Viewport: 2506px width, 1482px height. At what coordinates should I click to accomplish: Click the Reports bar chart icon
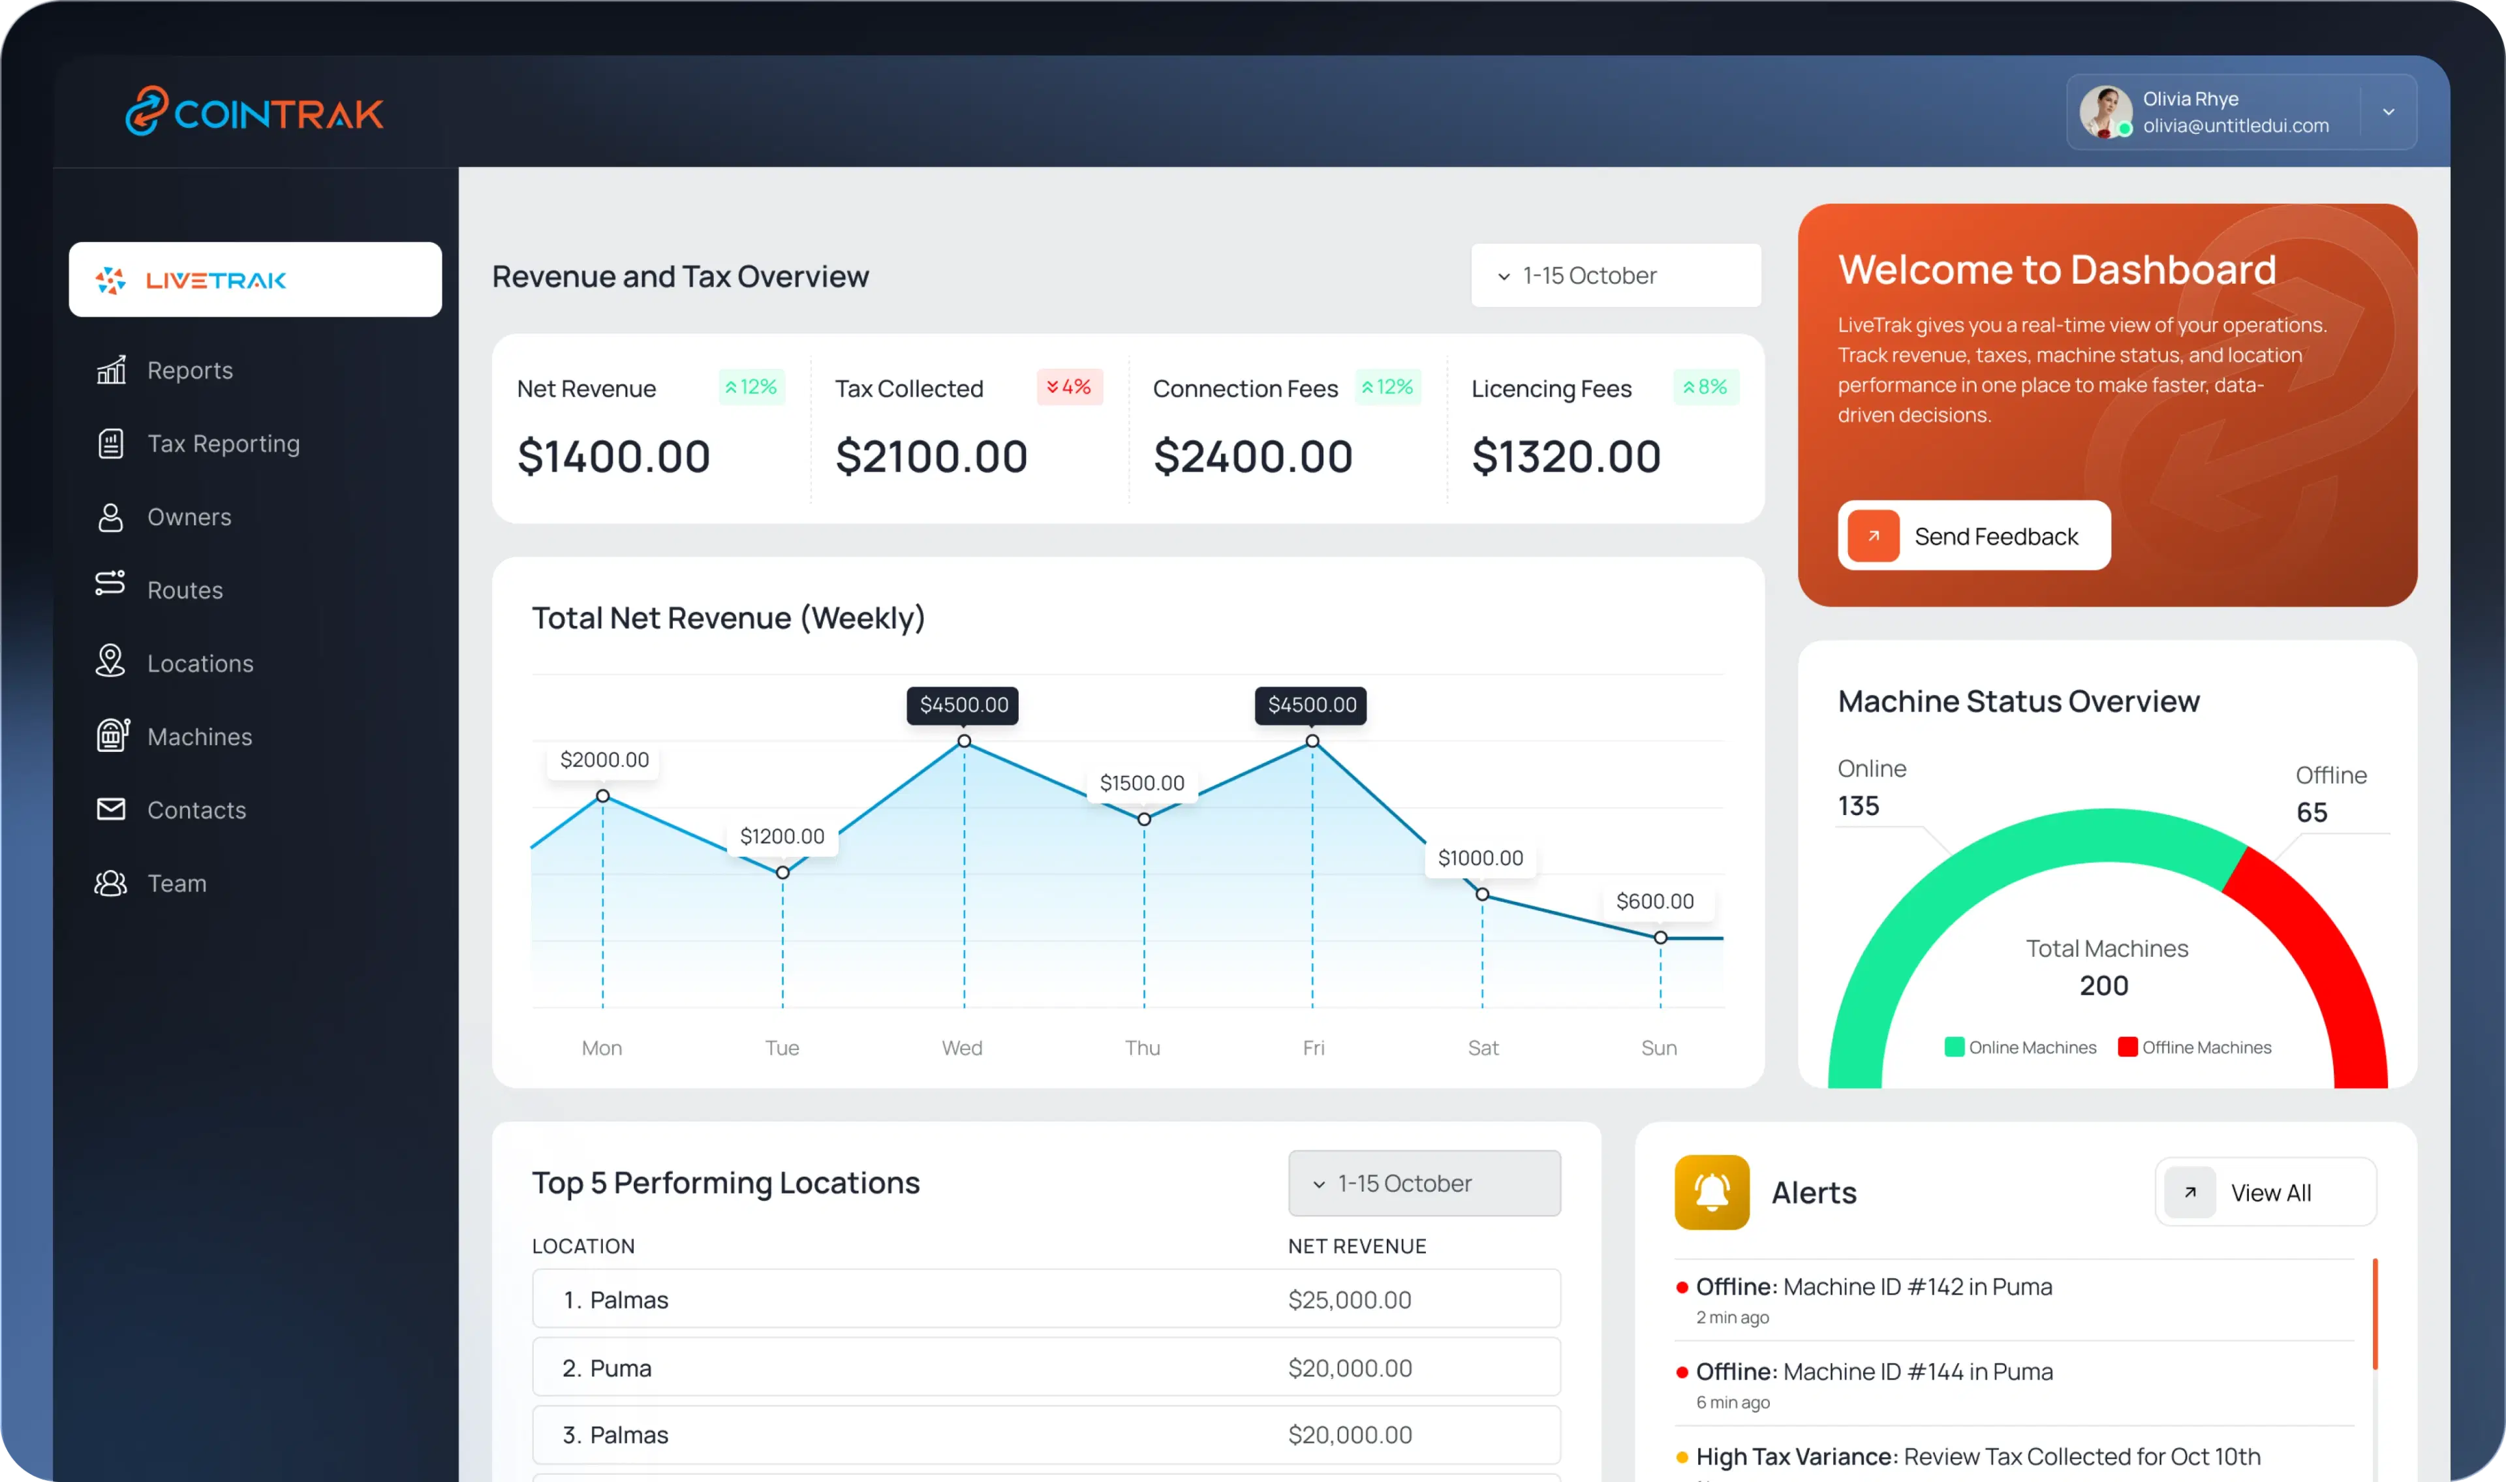click(x=111, y=369)
